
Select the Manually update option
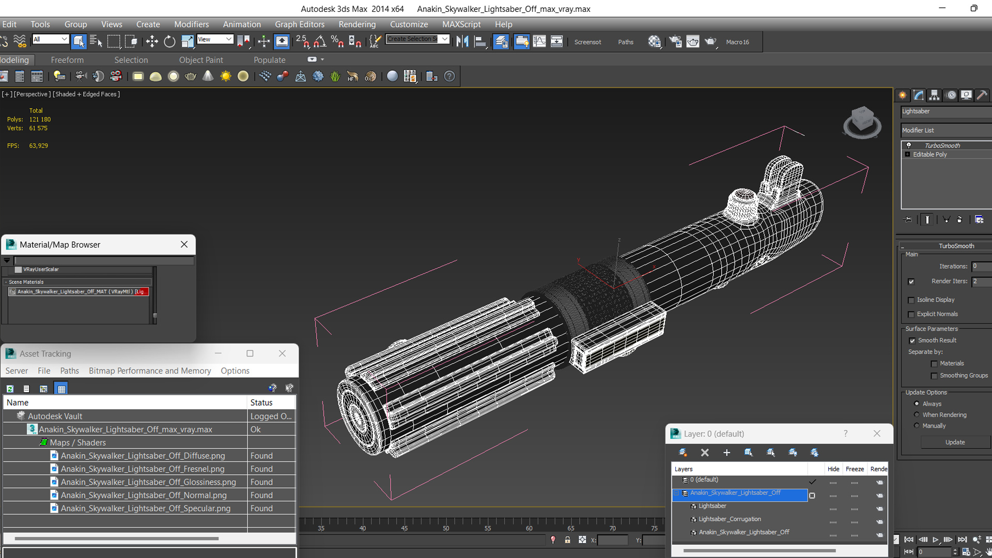(917, 426)
